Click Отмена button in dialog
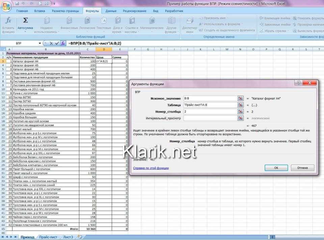This screenshot has height=240, width=324. (302, 168)
